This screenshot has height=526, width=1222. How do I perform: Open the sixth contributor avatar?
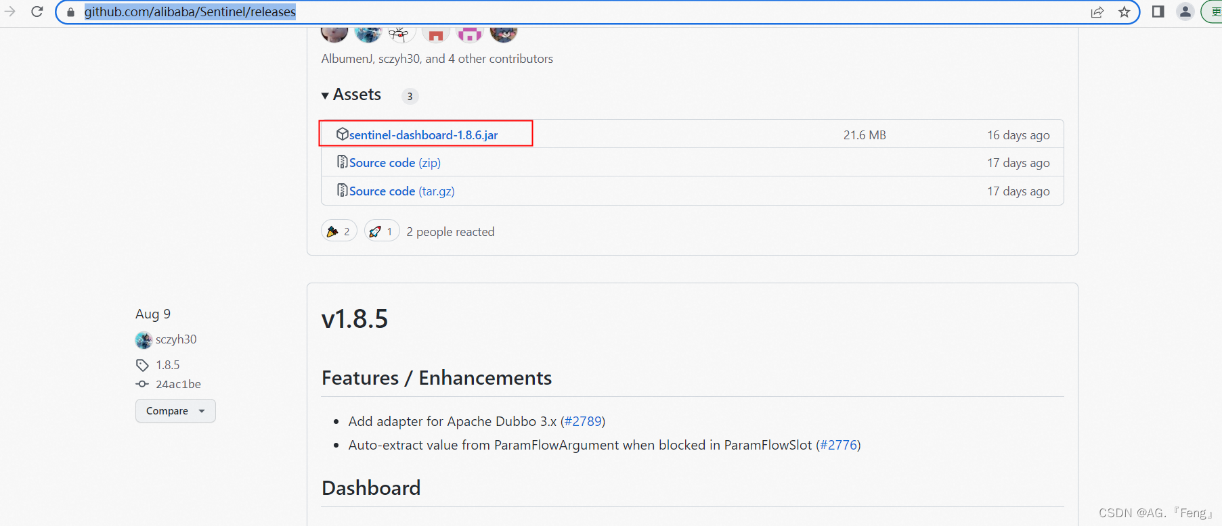point(504,34)
